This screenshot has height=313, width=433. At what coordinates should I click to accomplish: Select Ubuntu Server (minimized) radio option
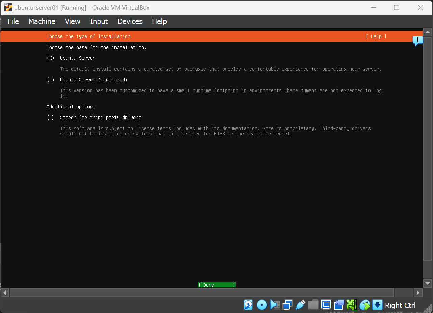pyautogui.click(x=51, y=80)
